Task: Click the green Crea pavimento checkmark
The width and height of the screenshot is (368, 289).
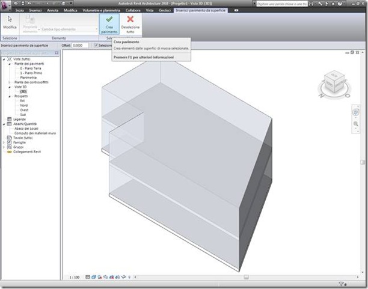Action: point(109,19)
